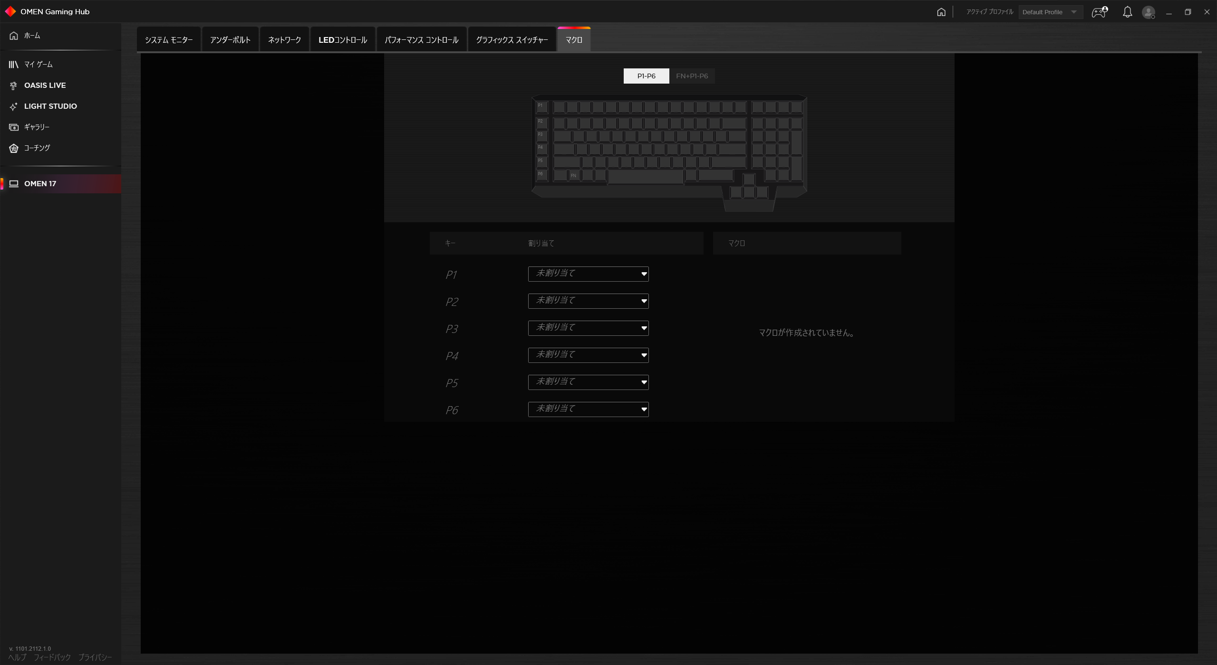Click the LIGHT STUDIO sparkle icon
This screenshot has width=1217, height=665.
(14, 106)
